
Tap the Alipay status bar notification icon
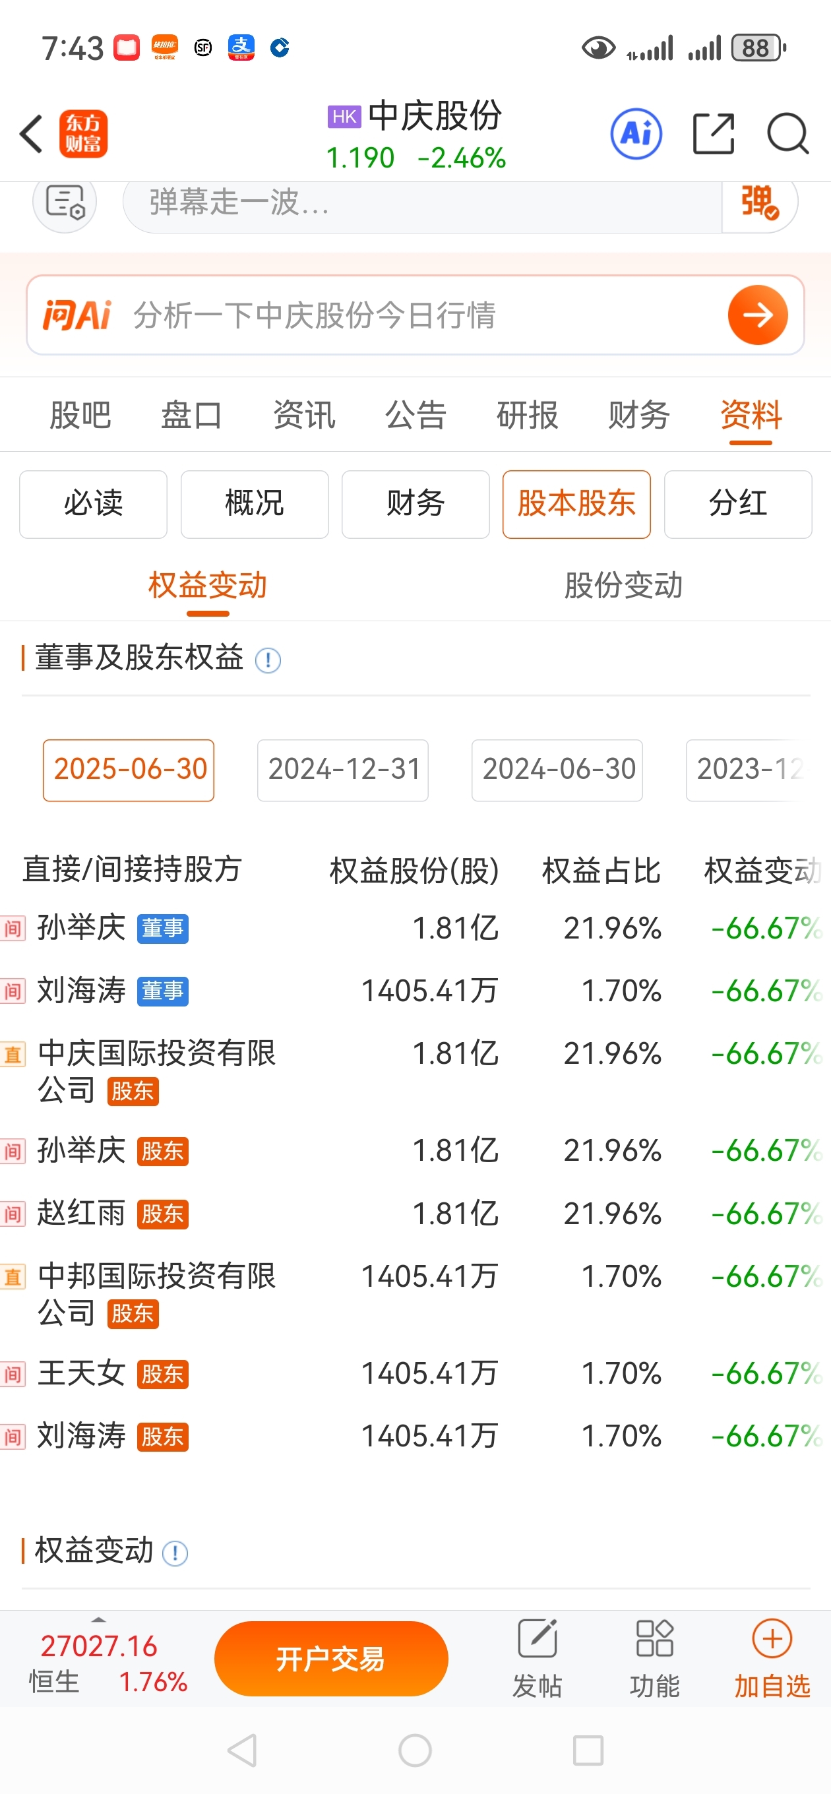click(241, 48)
